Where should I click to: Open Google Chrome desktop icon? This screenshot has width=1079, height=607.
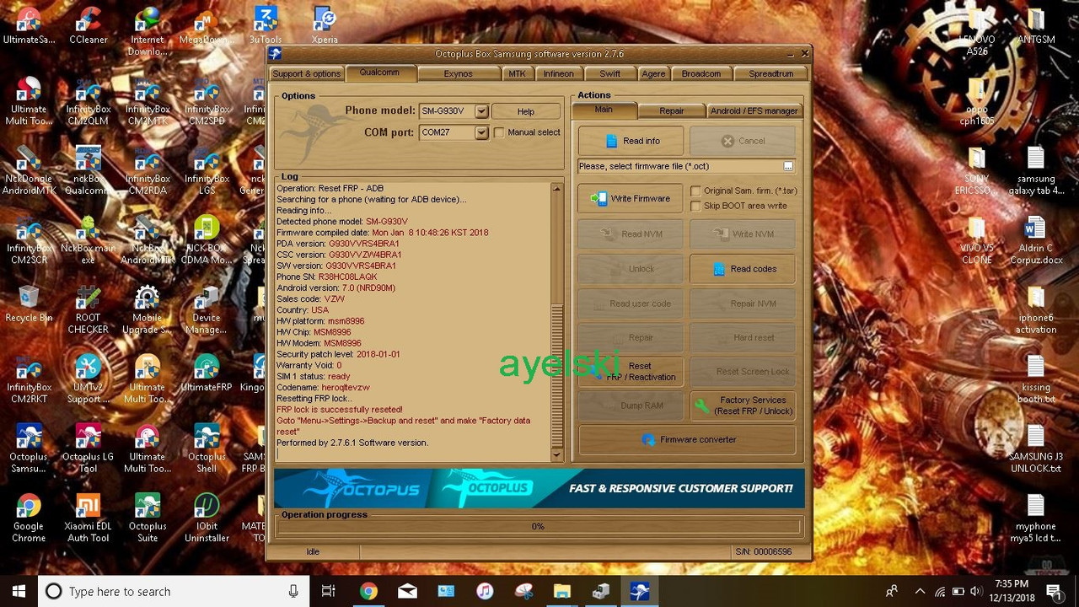29,518
